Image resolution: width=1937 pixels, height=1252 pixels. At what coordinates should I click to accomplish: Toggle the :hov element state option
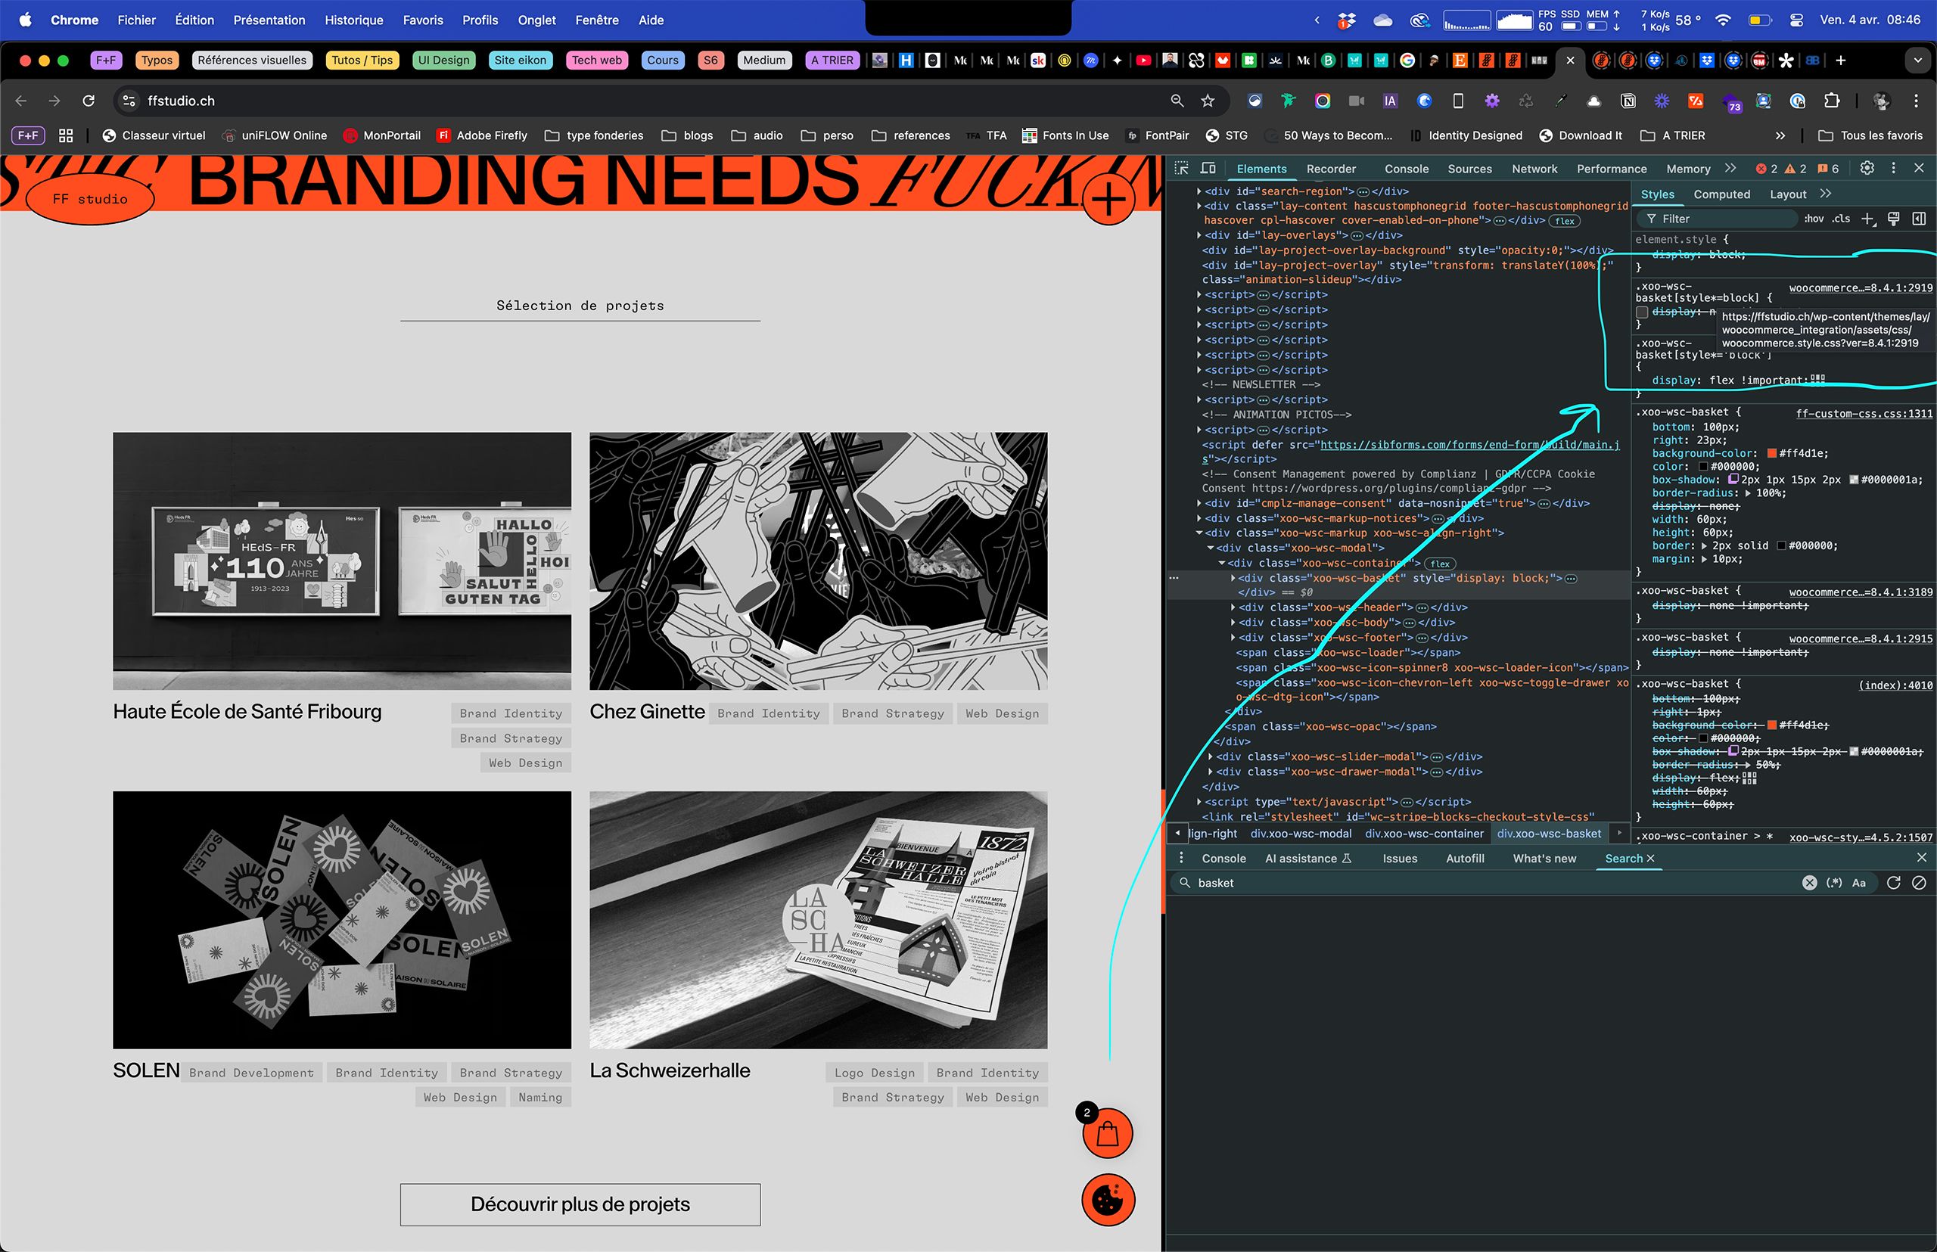tap(1814, 219)
